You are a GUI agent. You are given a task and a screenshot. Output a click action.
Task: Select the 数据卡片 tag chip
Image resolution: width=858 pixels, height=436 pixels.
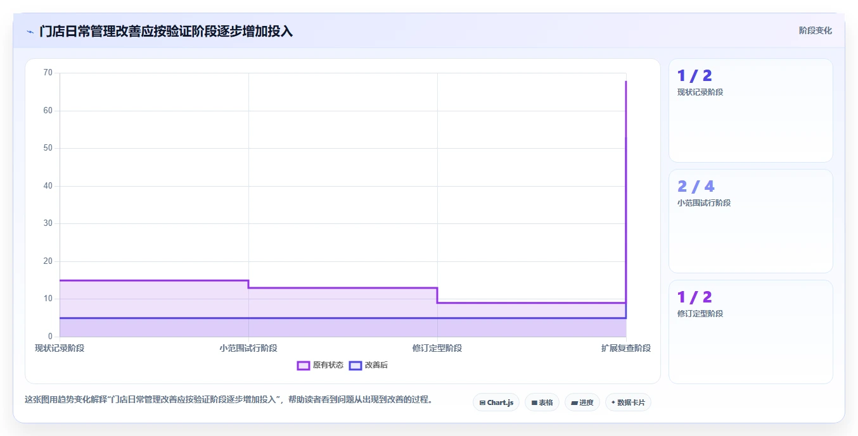tap(628, 402)
